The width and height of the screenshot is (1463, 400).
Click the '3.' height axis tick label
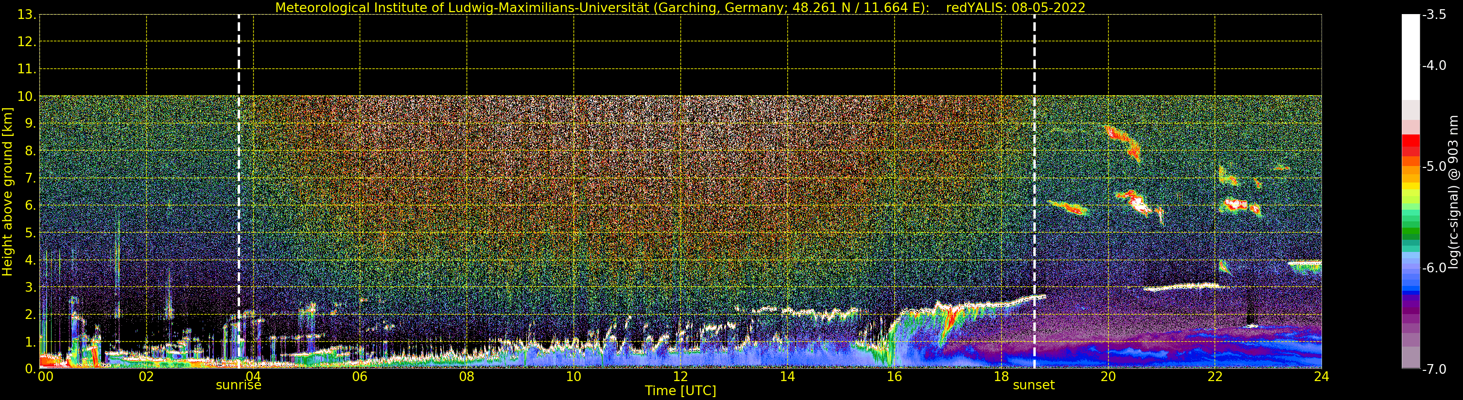(30, 287)
